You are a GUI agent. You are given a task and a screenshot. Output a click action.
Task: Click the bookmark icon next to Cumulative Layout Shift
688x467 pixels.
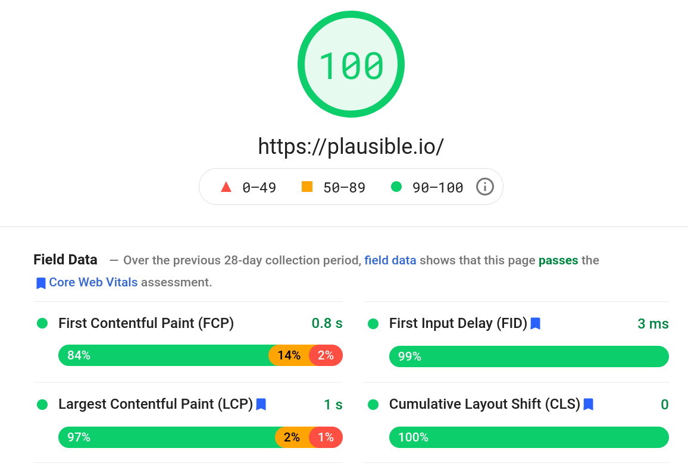[588, 404]
